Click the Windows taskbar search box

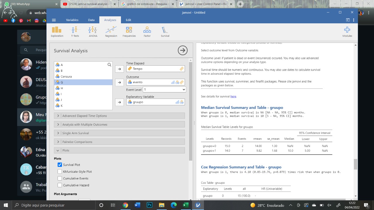click(x=53, y=205)
